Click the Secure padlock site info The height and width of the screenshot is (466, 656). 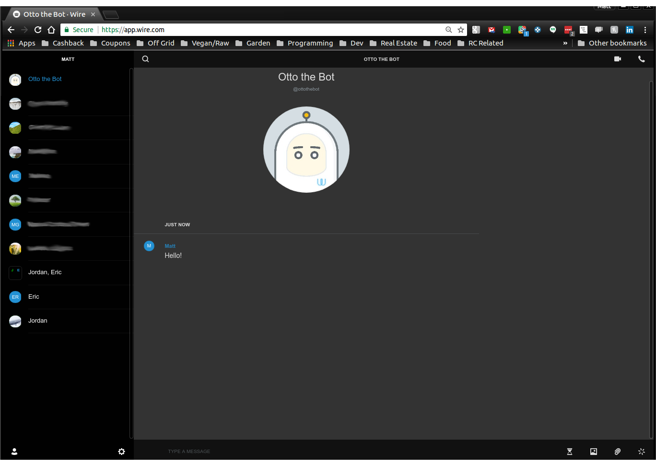[79, 30]
